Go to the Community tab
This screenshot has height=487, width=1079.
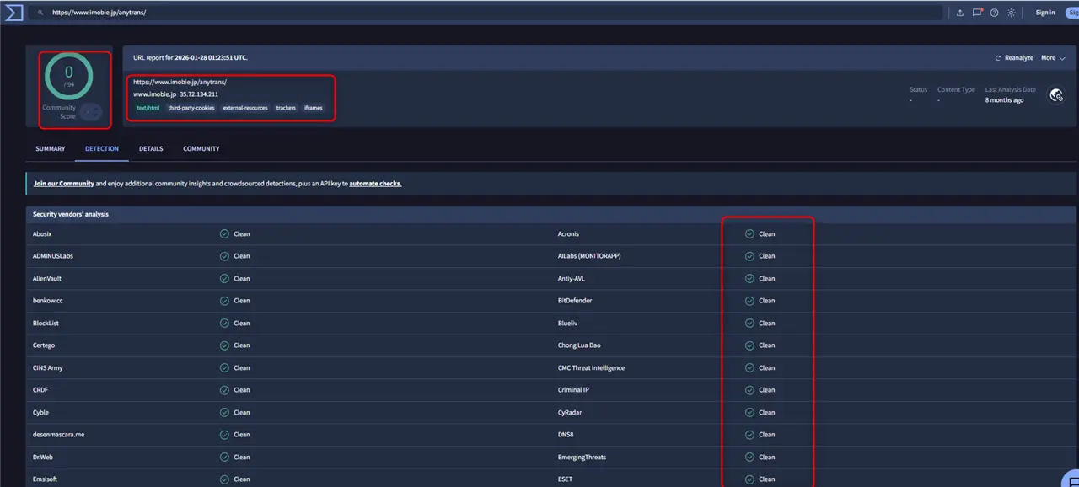(x=201, y=149)
